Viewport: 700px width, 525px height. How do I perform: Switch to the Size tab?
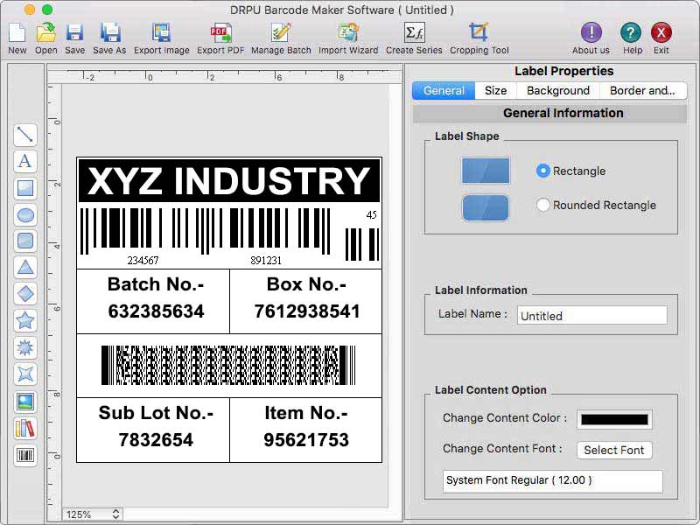point(495,91)
